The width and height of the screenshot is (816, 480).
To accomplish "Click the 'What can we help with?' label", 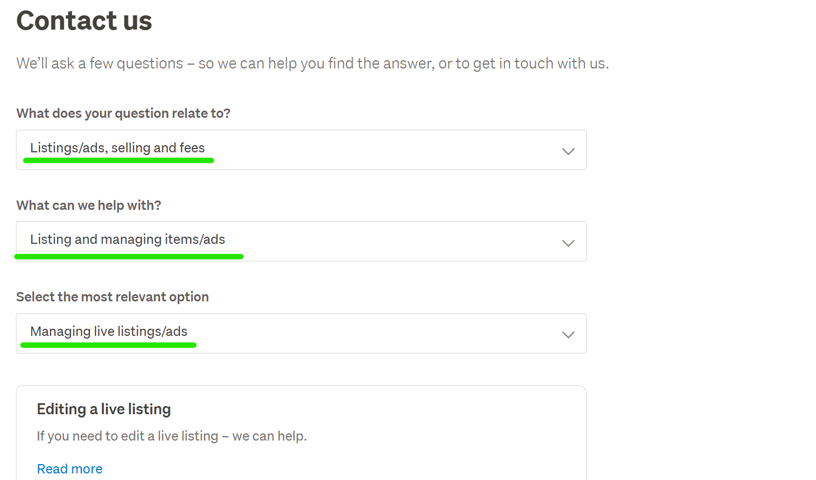I will 89,205.
